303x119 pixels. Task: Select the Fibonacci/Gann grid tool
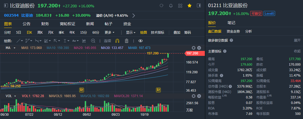pos(46,41)
